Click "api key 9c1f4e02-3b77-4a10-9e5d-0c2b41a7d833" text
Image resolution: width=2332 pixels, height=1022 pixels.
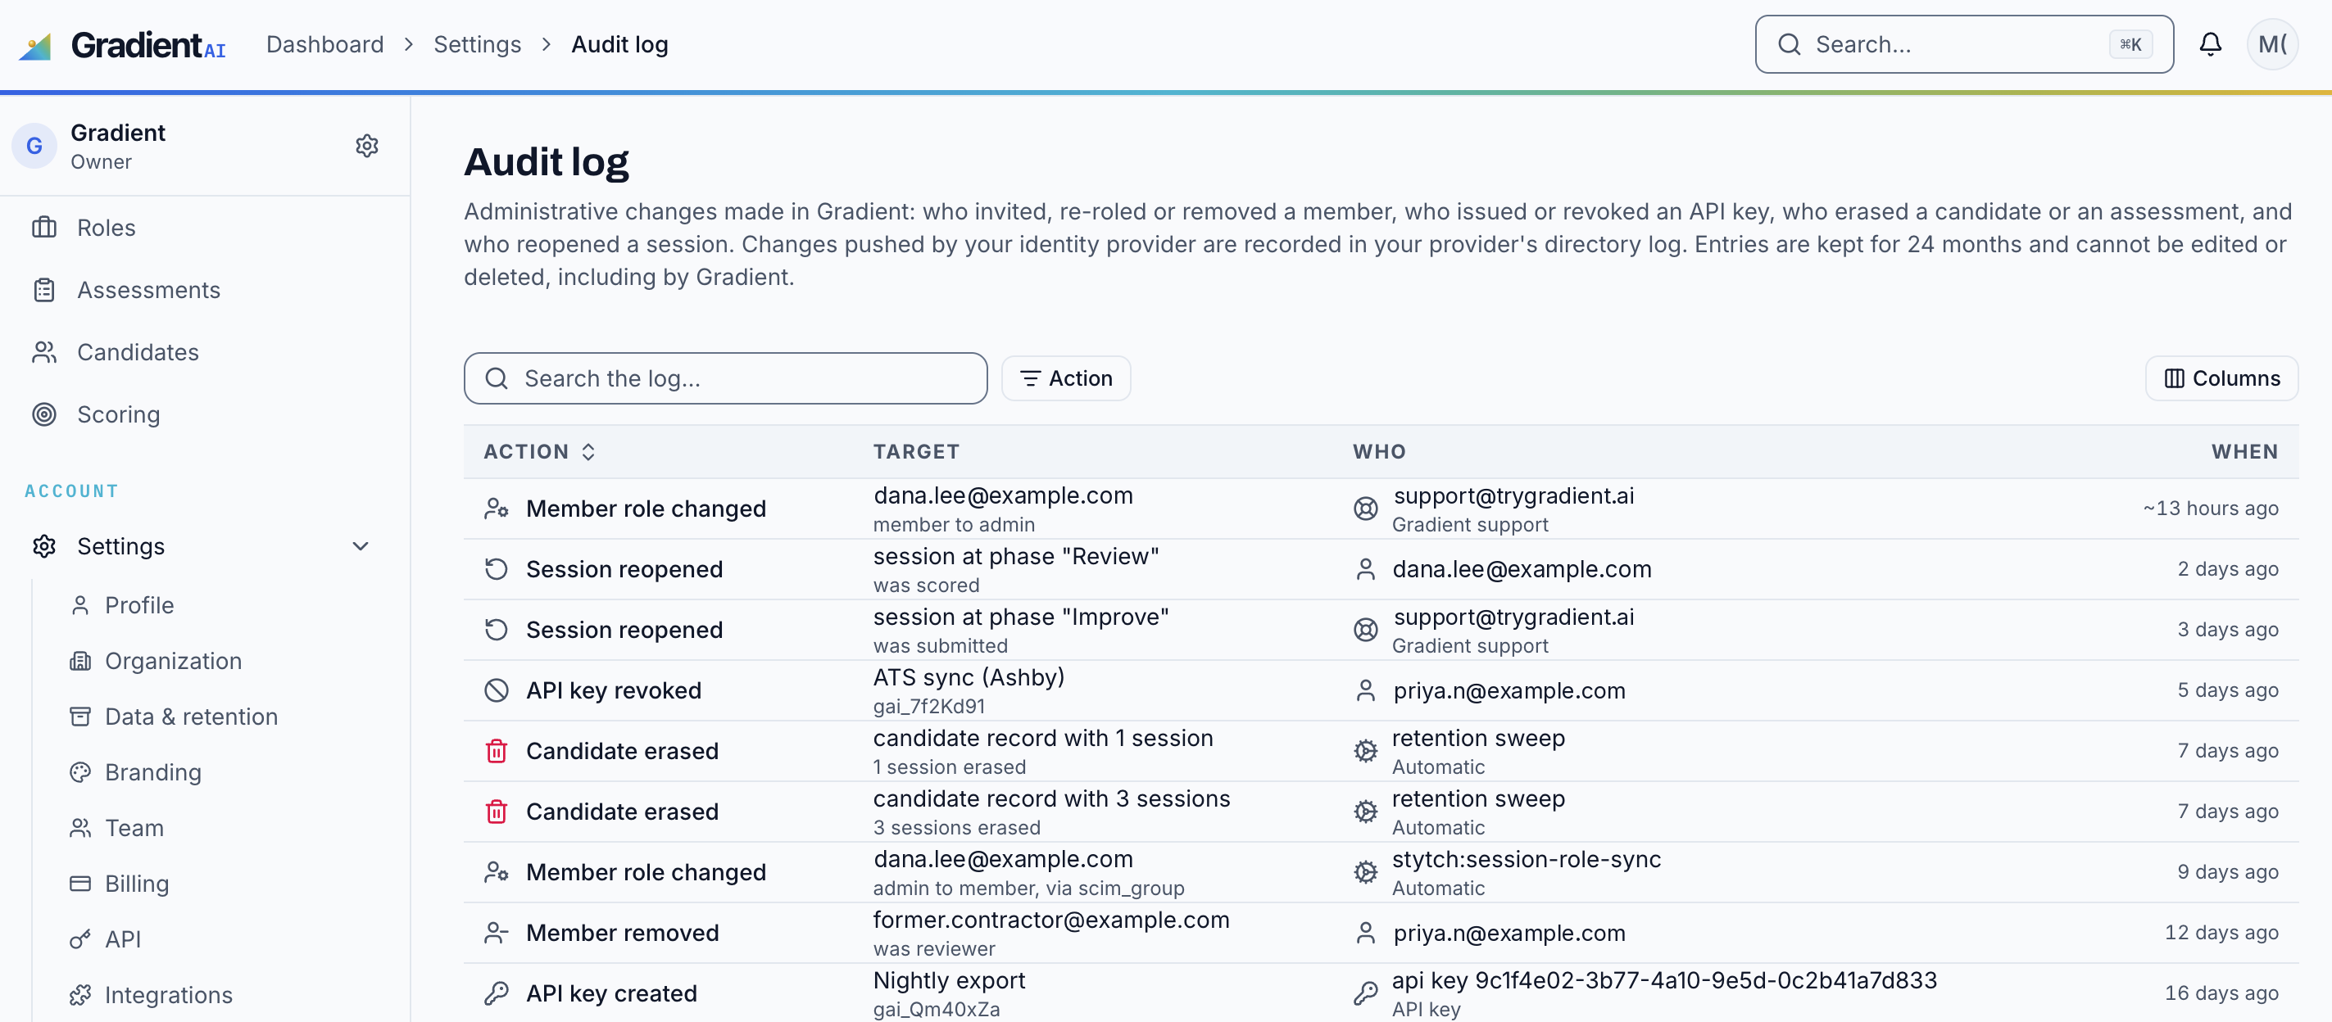[1664, 979]
